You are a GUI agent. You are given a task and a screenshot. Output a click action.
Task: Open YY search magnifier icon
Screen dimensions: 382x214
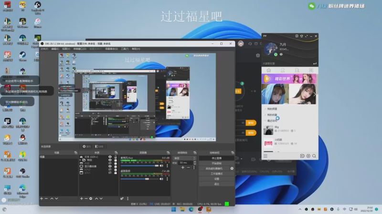coord(314,156)
